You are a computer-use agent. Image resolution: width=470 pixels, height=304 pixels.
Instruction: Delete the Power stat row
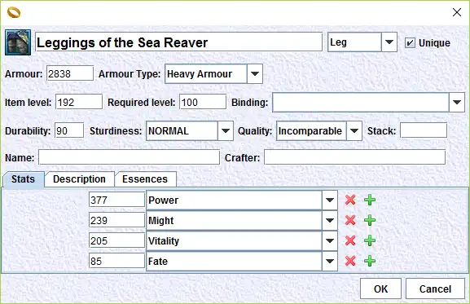click(350, 200)
